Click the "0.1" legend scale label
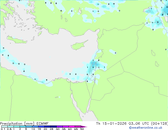This screenshot has width=168, height=130. point(3,129)
